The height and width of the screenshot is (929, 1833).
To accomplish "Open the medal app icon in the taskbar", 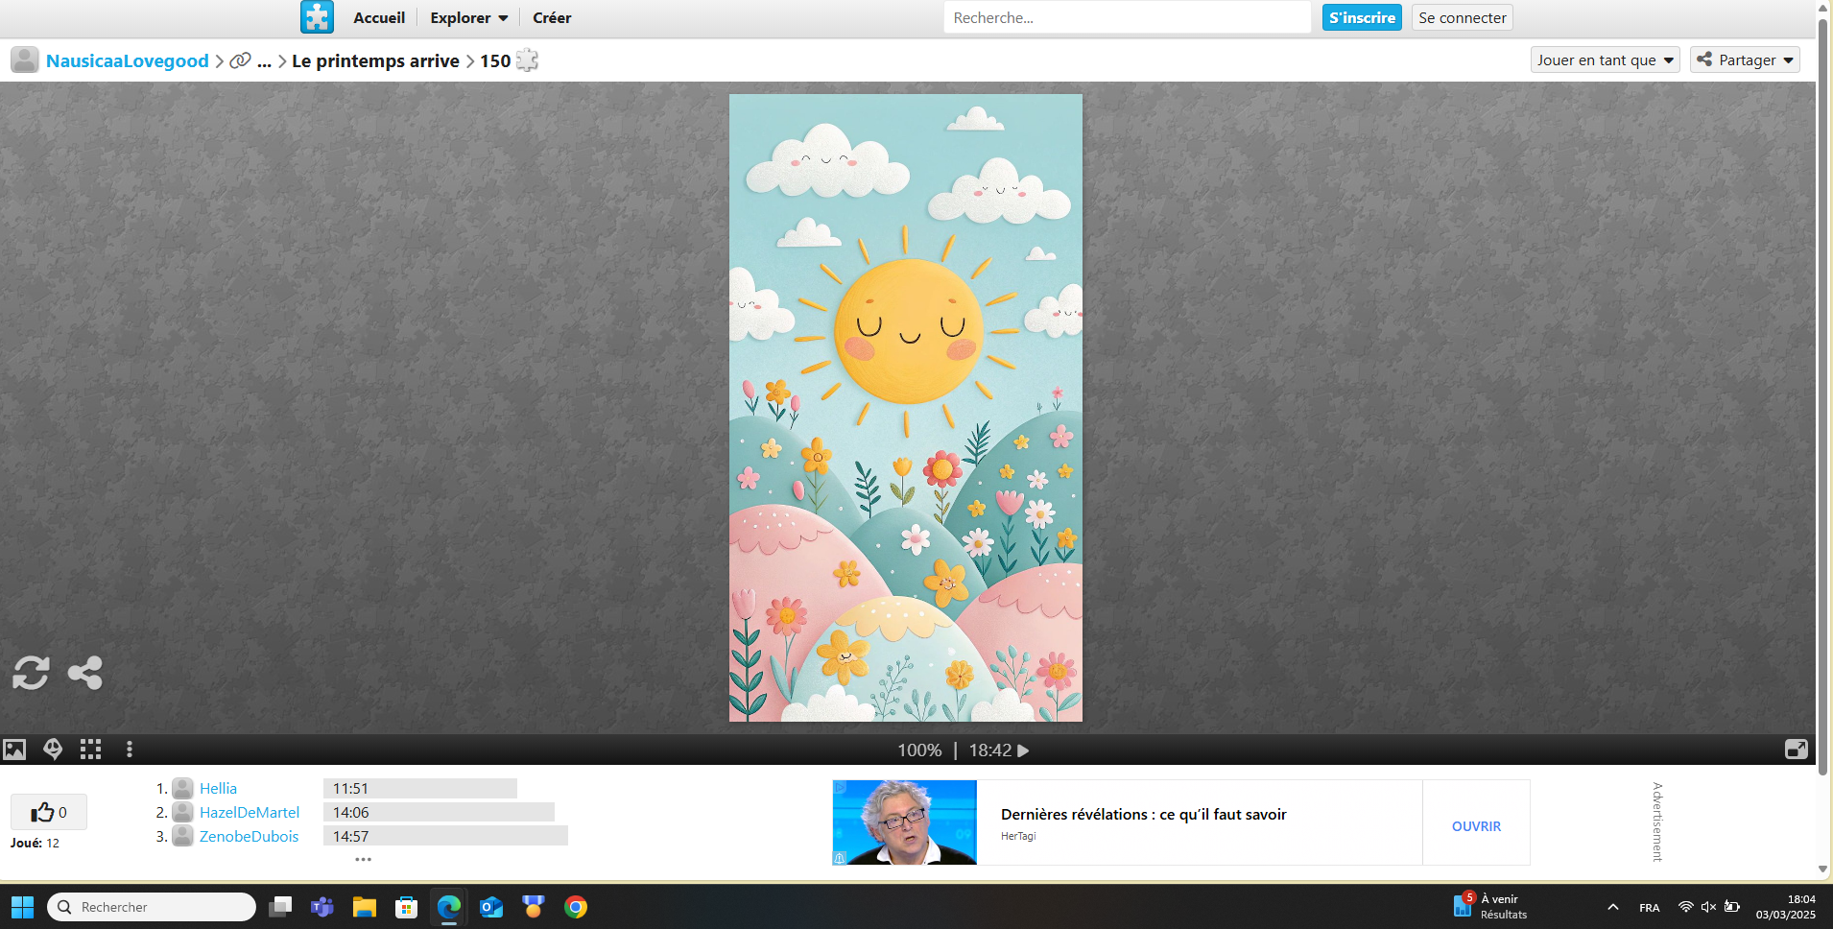I will (x=534, y=907).
